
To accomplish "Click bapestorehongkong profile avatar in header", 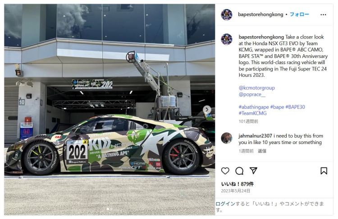I will coord(227,15).
